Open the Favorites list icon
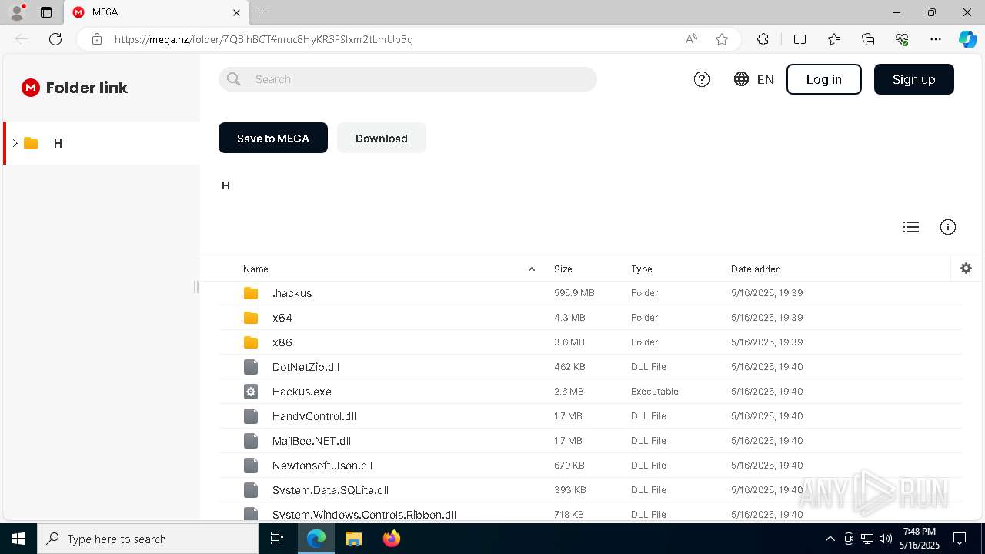The width and height of the screenshot is (985, 554). (x=834, y=39)
